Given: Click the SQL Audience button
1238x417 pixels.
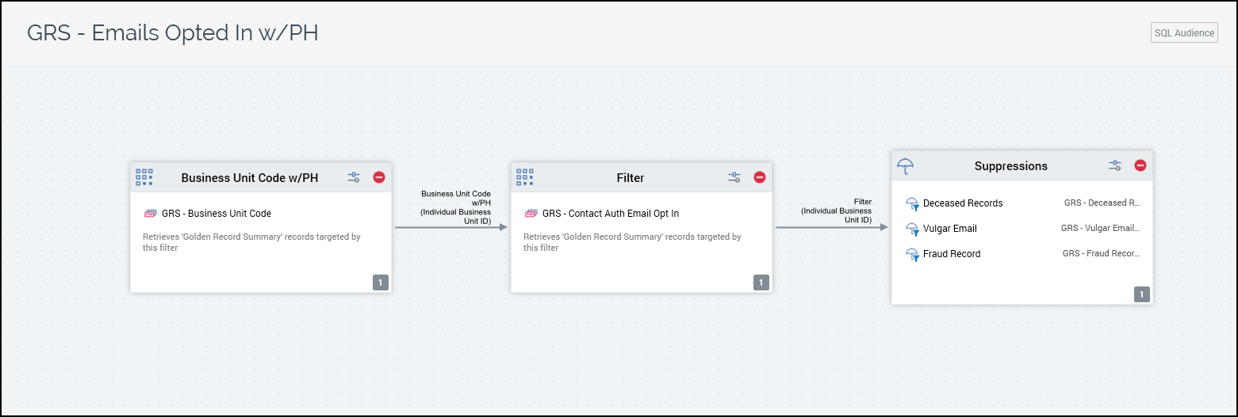Looking at the screenshot, I should coord(1183,32).
